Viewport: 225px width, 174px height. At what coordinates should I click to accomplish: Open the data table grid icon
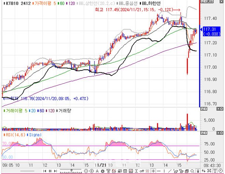click(125, 171)
